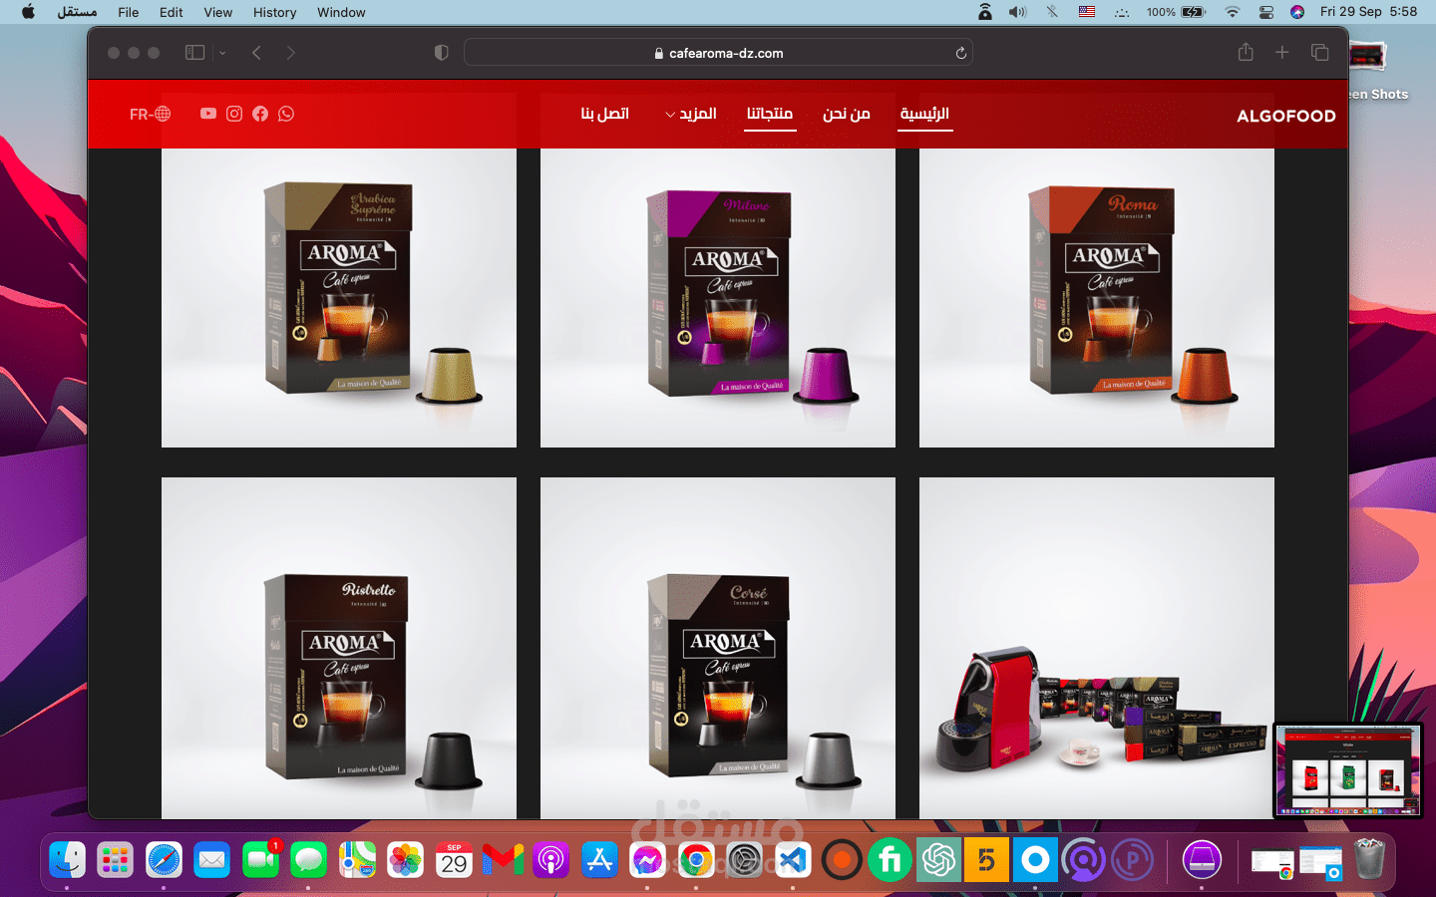Open FaceTime from the Dock
1436x897 pixels.
pyautogui.click(x=260, y=860)
